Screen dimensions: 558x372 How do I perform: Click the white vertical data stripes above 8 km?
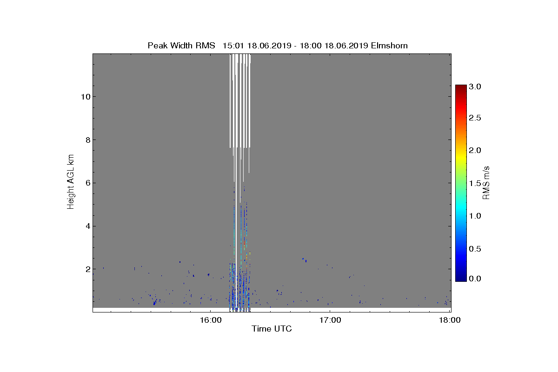(240, 100)
